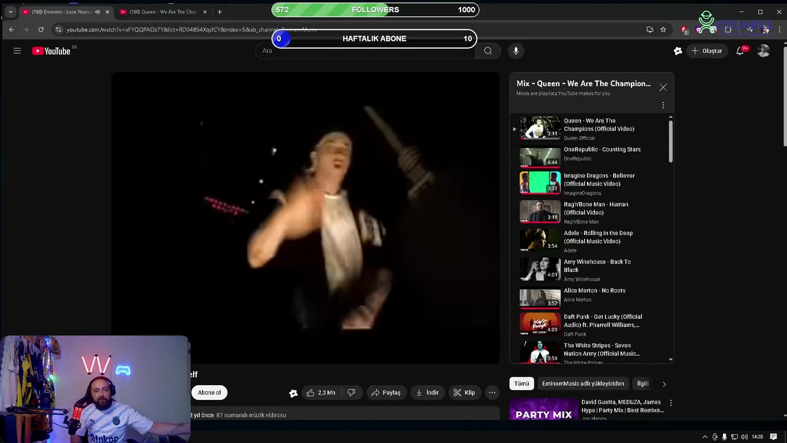The height and width of the screenshot is (443, 787).
Task: Click the Chrome profile avatar
Action: point(765,30)
